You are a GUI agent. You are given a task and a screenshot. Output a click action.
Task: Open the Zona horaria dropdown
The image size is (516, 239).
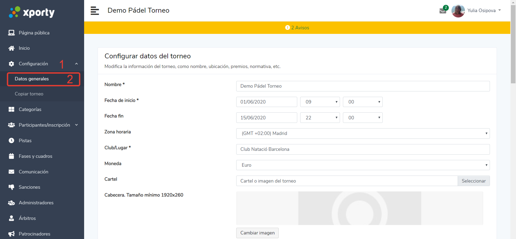(363, 133)
